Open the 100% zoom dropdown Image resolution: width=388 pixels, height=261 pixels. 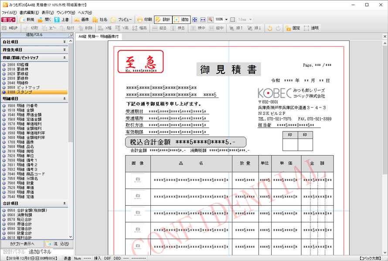click(x=226, y=20)
